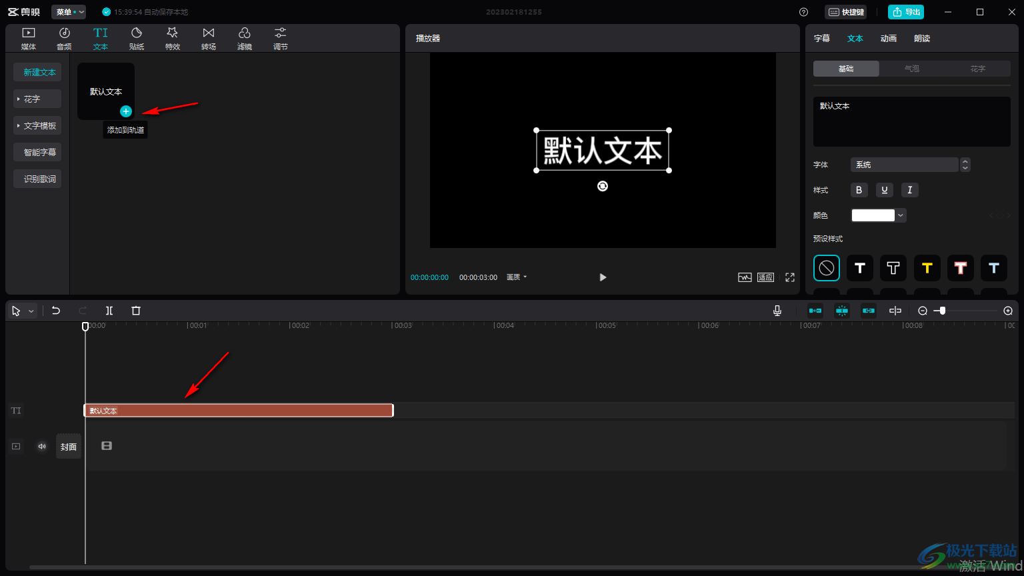
Task: Toggle italic text style
Action: (x=910, y=190)
